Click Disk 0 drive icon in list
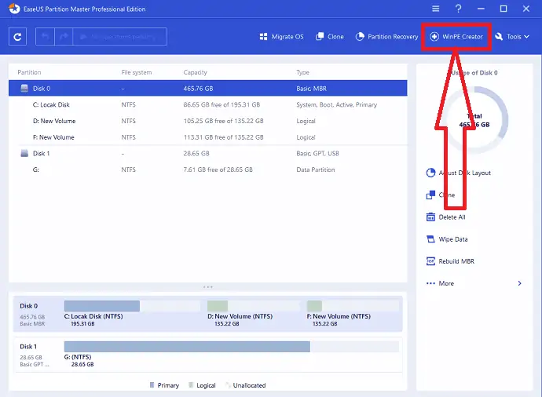The width and height of the screenshot is (542, 397). point(24,89)
